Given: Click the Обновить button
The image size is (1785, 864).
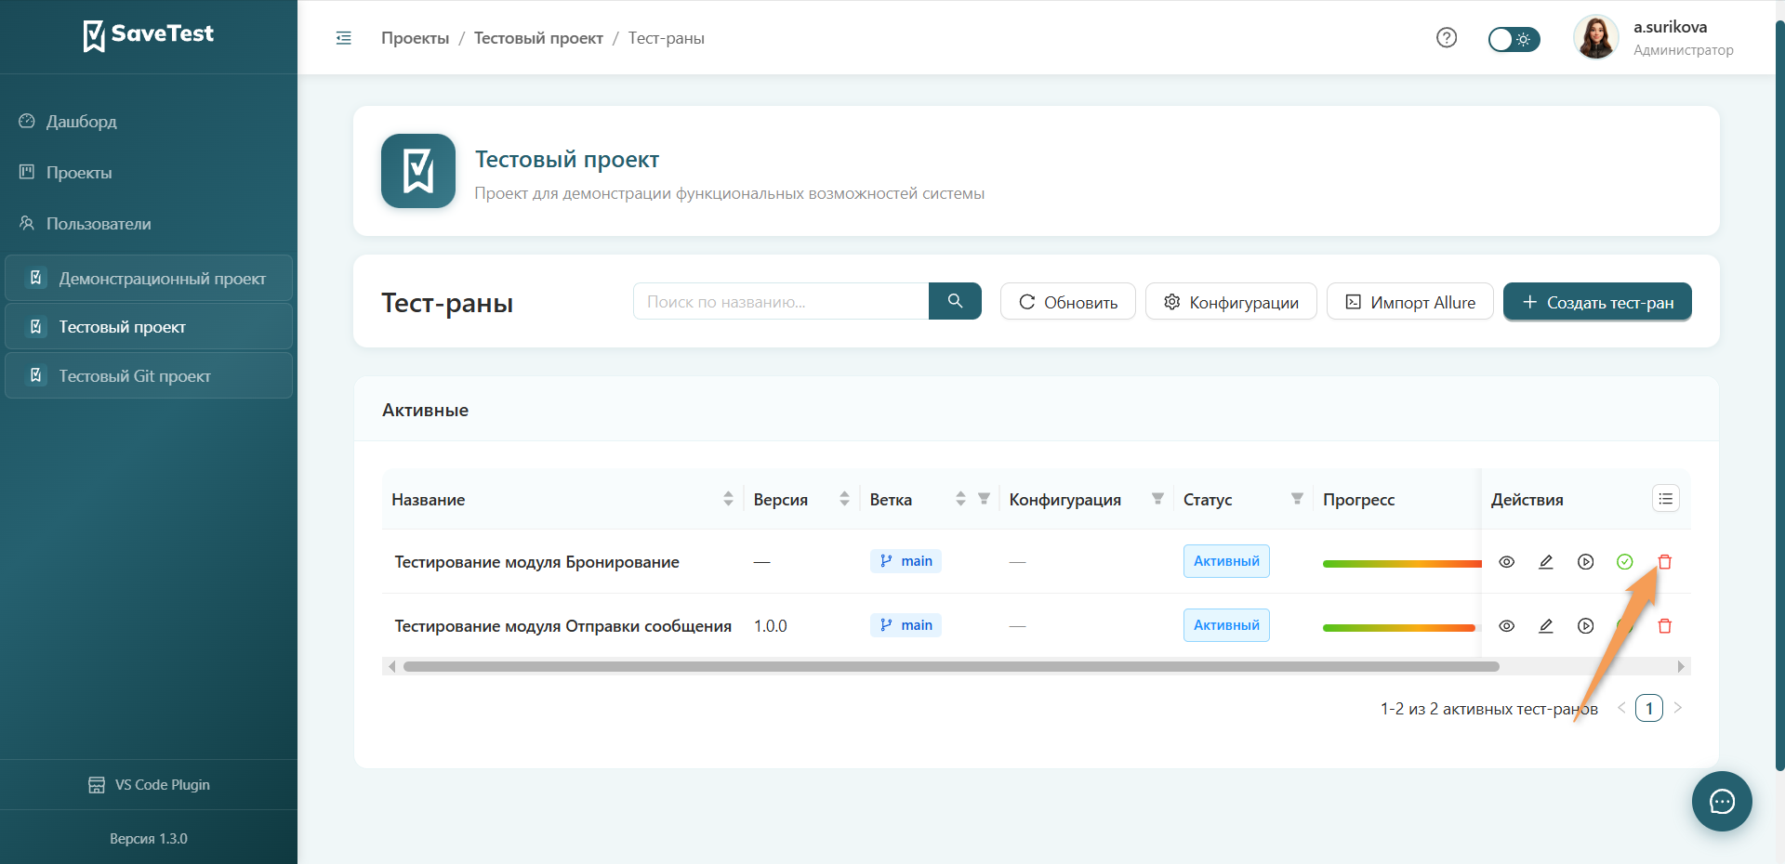Looking at the screenshot, I should pos(1067,302).
